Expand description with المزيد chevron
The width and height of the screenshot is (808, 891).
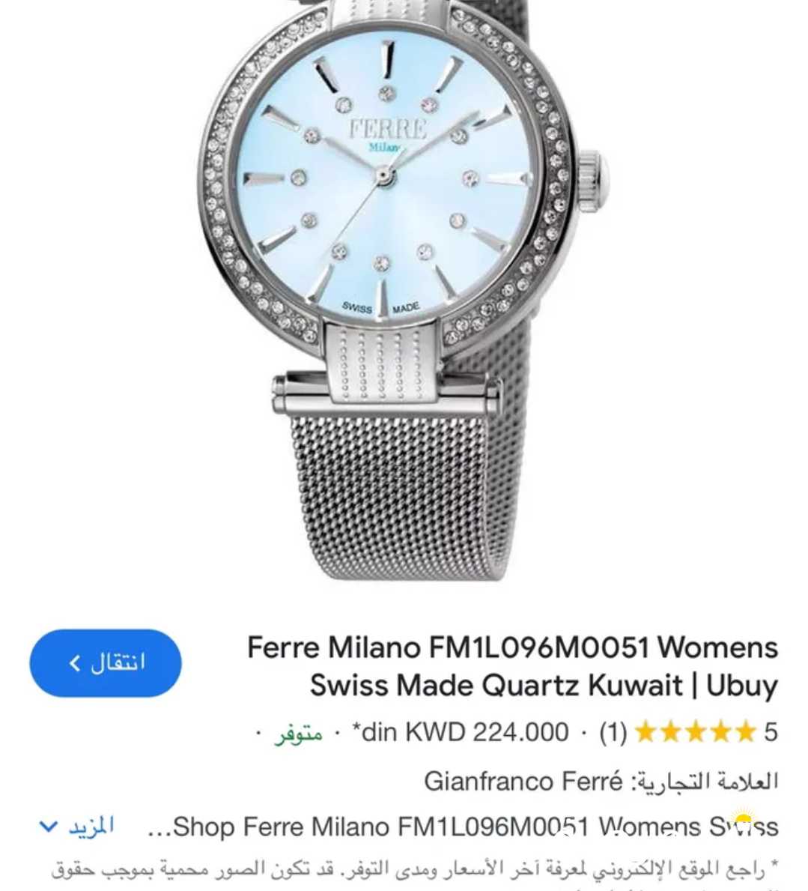coord(48,827)
